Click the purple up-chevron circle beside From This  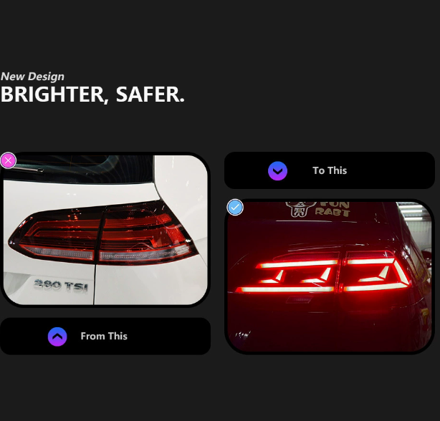coord(57,337)
